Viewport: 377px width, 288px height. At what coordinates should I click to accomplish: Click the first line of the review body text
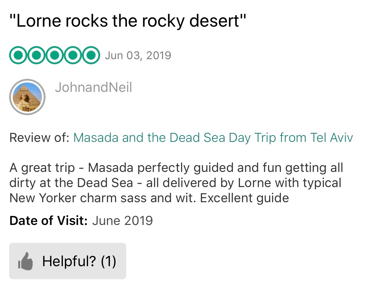(x=176, y=168)
